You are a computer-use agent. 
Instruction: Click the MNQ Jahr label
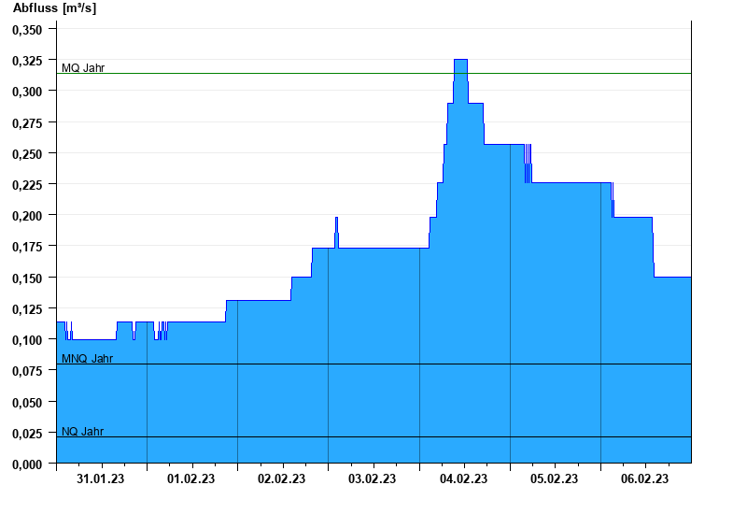point(87,359)
